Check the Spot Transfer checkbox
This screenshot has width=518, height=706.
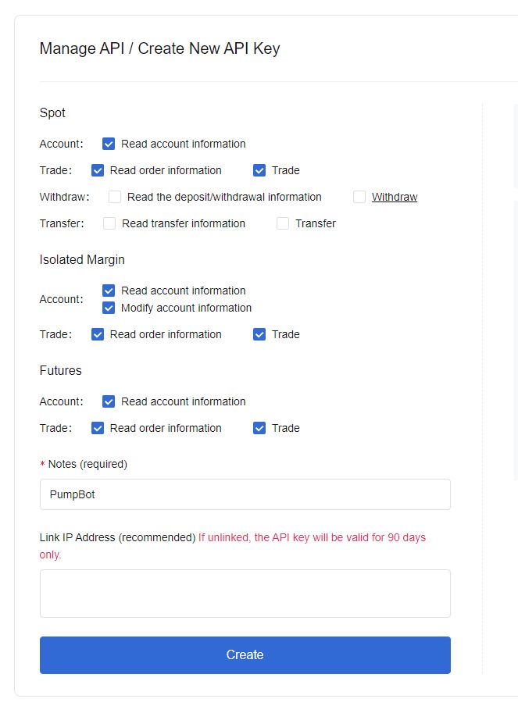coord(283,223)
